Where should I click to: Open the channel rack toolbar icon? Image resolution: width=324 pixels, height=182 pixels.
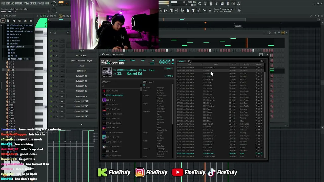point(171,10)
